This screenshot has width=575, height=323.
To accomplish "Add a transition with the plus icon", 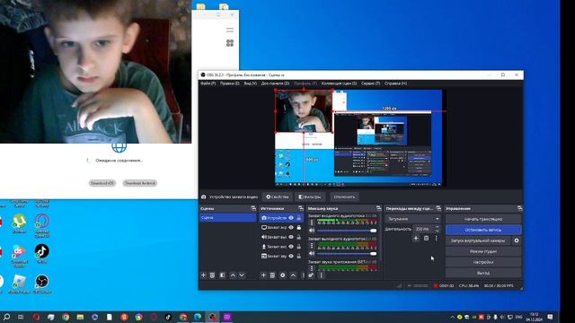I will tap(416, 238).
